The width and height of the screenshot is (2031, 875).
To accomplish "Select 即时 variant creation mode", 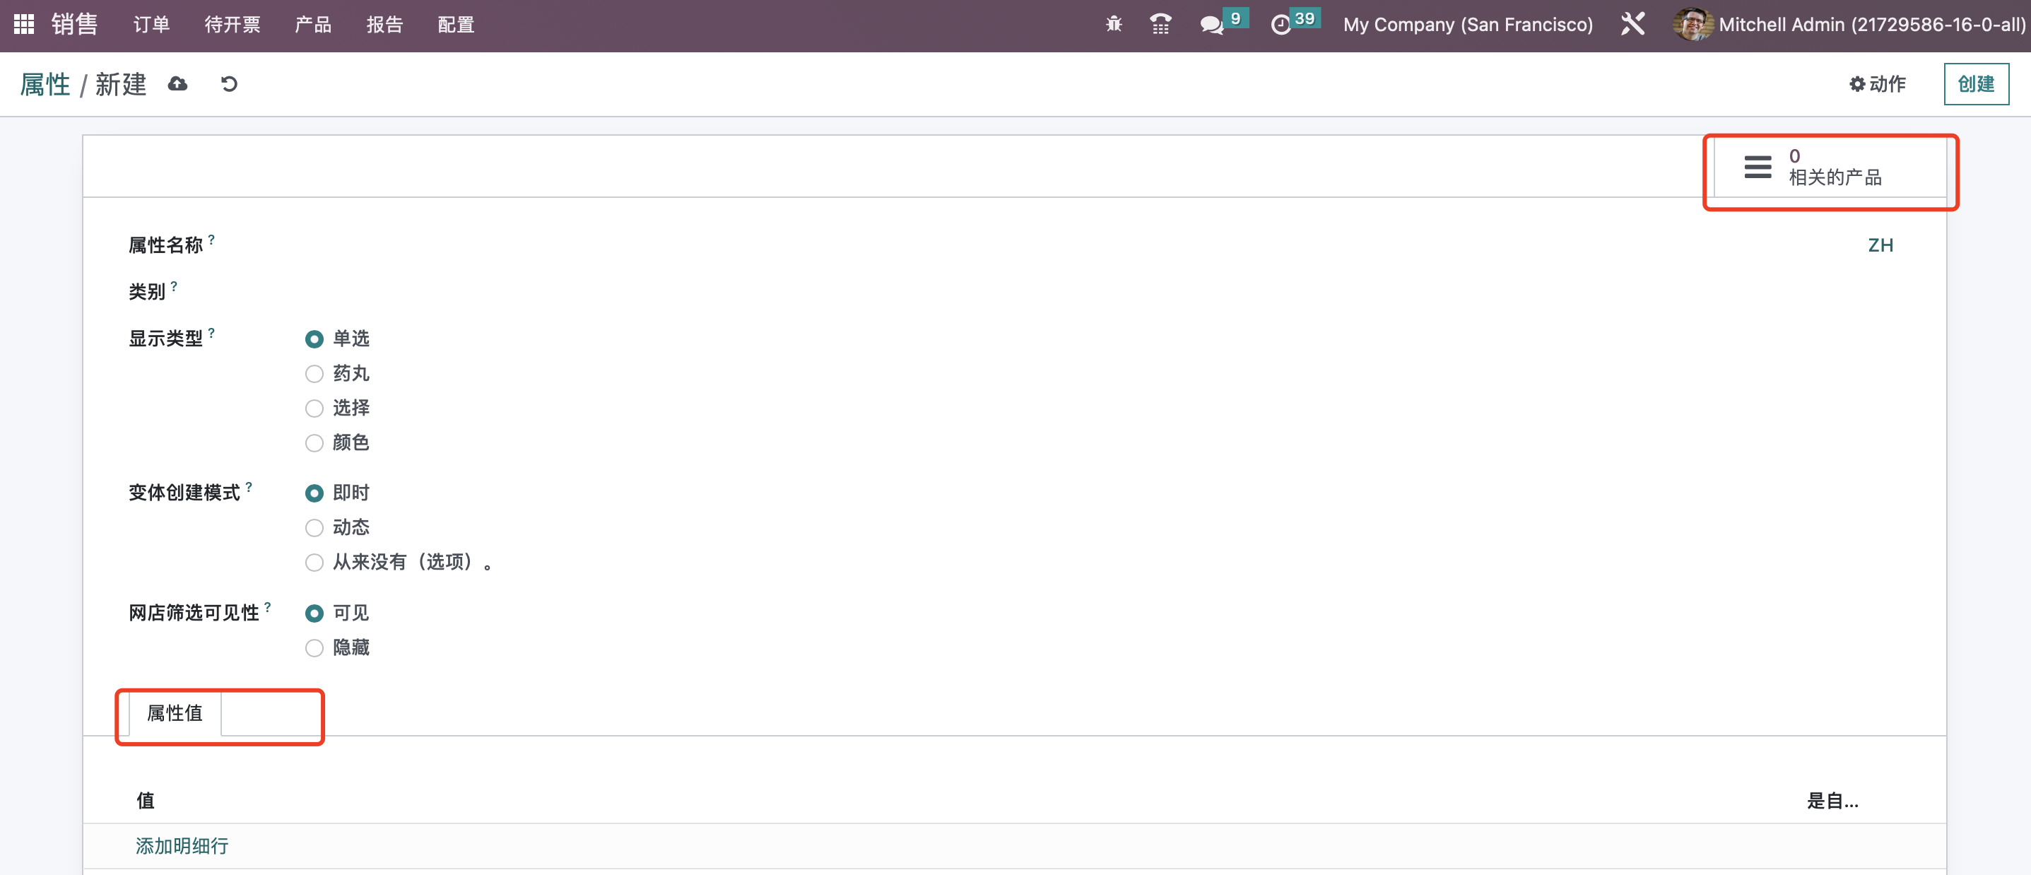I will click(x=314, y=493).
